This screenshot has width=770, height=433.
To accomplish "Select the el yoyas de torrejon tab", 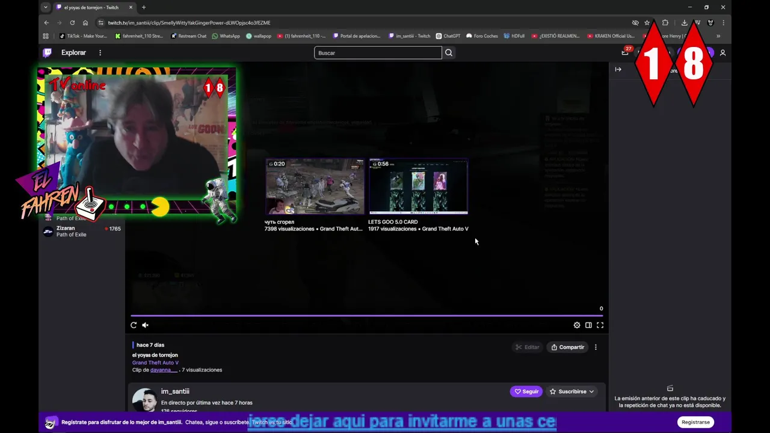I will [95, 7].
